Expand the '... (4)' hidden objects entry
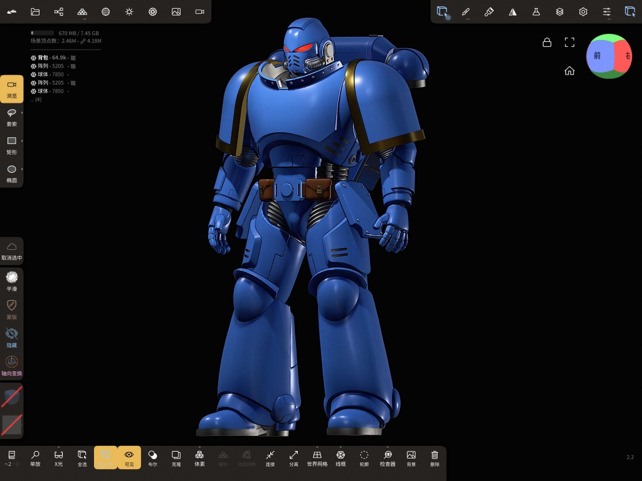 tap(36, 100)
